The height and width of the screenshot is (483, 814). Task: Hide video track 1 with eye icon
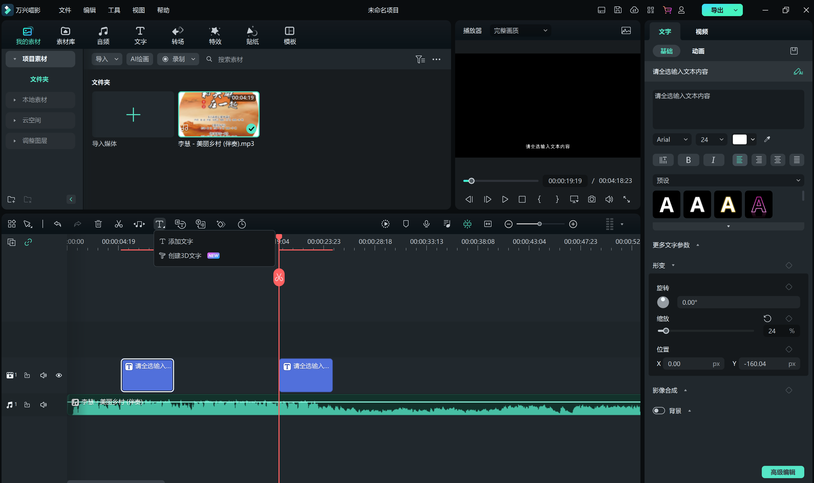click(x=59, y=375)
